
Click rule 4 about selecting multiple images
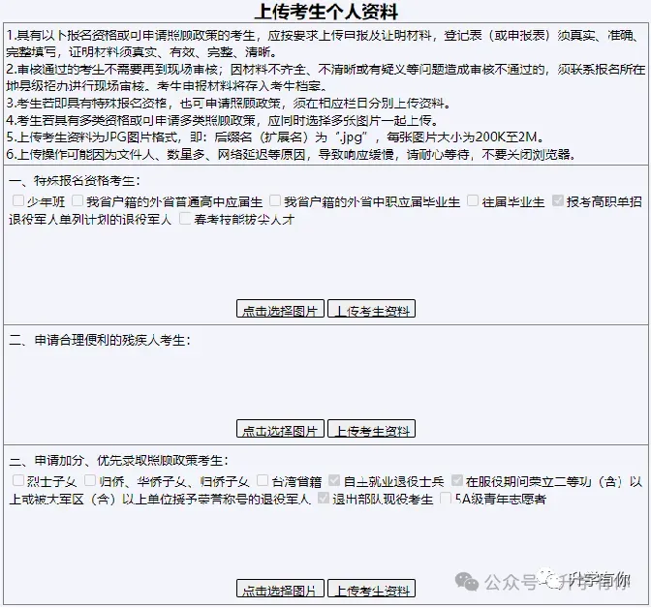(223, 120)
